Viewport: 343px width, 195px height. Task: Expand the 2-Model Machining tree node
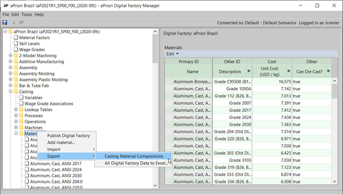[10, 56]
